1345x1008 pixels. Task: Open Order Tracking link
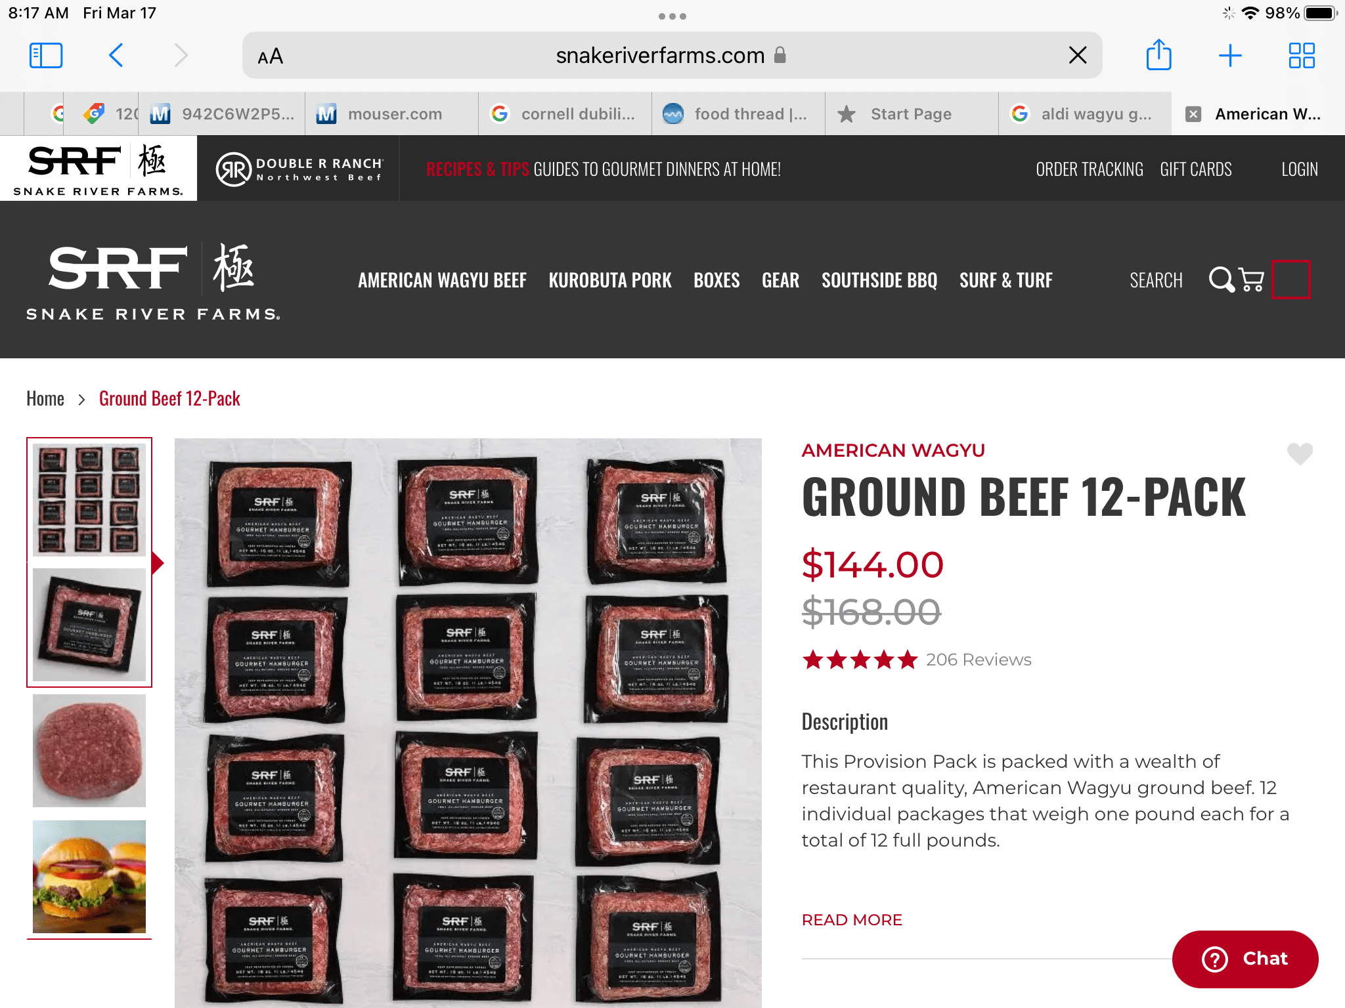(x=1089, y=169)
